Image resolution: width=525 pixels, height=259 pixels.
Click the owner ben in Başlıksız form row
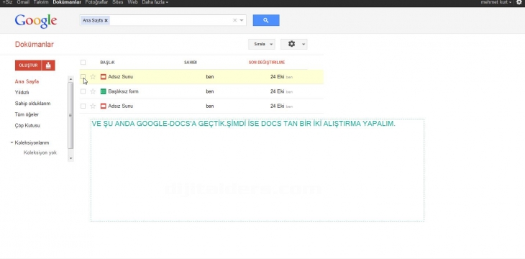[x=210, y=91]
